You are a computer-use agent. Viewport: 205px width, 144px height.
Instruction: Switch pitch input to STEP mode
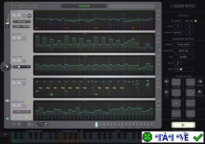tap(17, 27)
